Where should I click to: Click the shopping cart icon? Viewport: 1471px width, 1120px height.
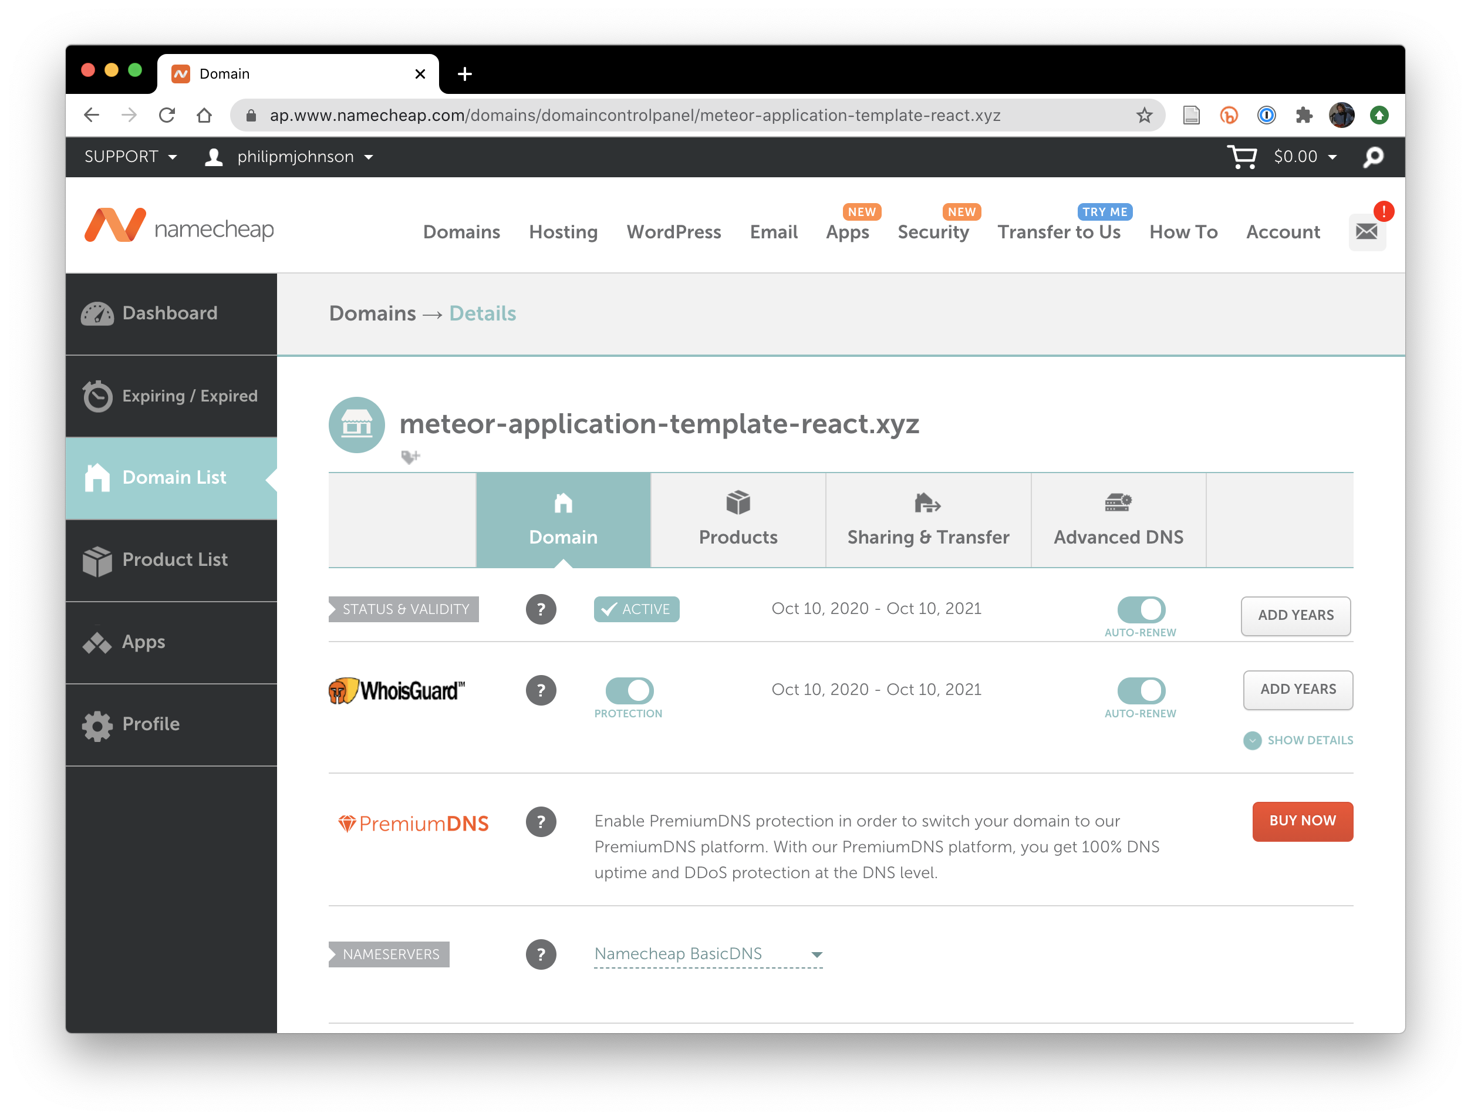1241,157
